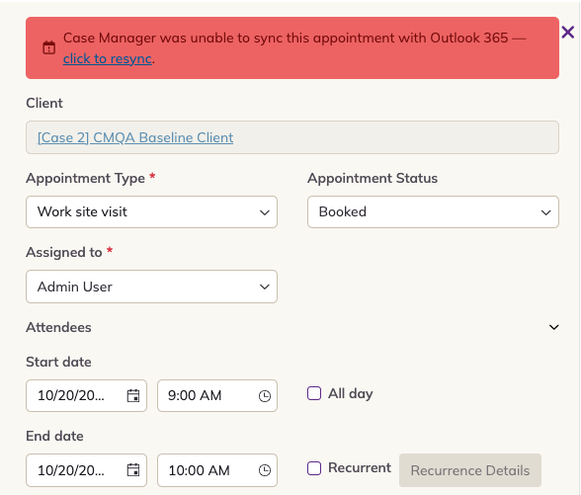Image resolution: width=581 pixels, height=495 pixels.
Task: Click the Recurrence Details button
Action: [470, 470]
